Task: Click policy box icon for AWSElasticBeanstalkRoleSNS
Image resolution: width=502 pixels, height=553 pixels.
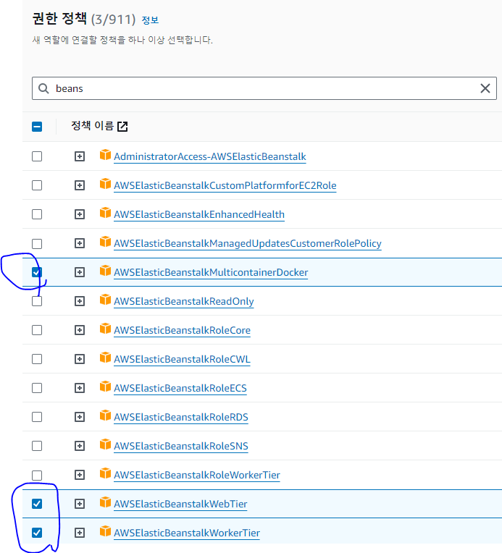Action: tap(105, 444)
